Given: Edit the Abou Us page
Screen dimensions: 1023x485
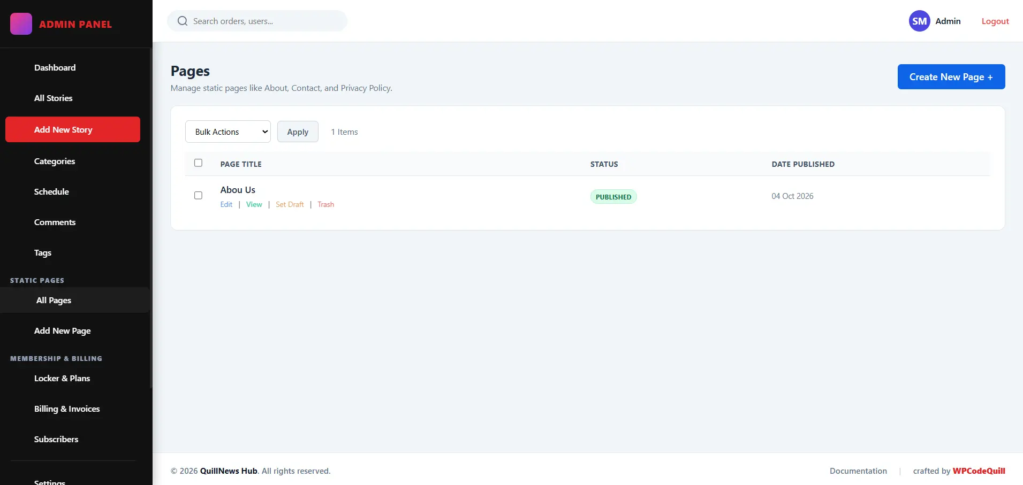Looking at the screenshot, I should click(x=226, y=204).
